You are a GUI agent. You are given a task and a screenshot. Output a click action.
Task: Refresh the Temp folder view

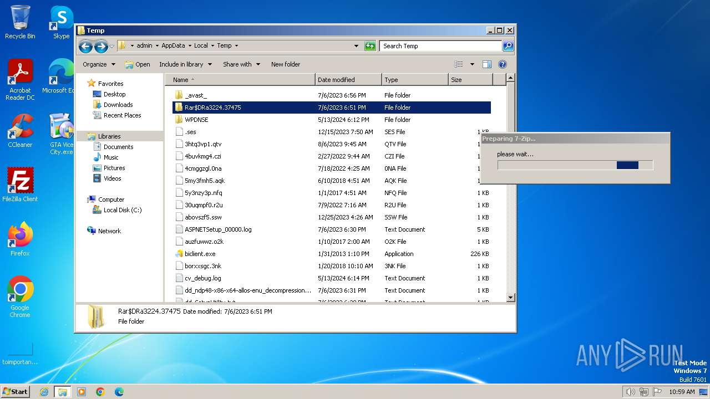tap(370, 46)
